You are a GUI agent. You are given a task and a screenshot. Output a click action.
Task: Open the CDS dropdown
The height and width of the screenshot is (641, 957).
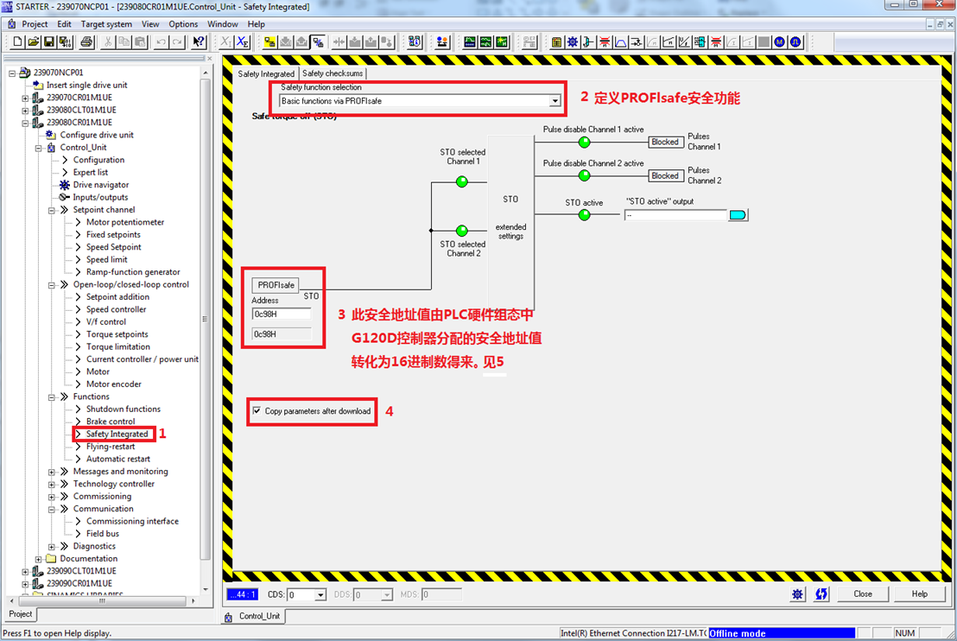[x=320, y=595]
